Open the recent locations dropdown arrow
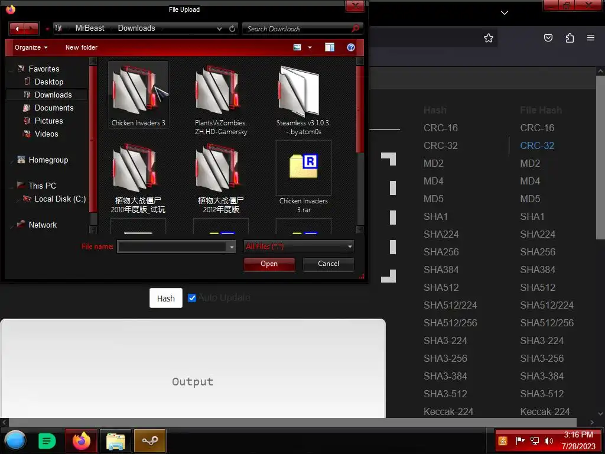Viewport: 605px width, 454px height. click(x=47, y=28)
